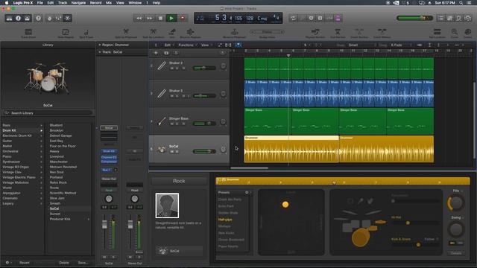
Task: Toggle the purple Metronome button
Action: [338, 18]
